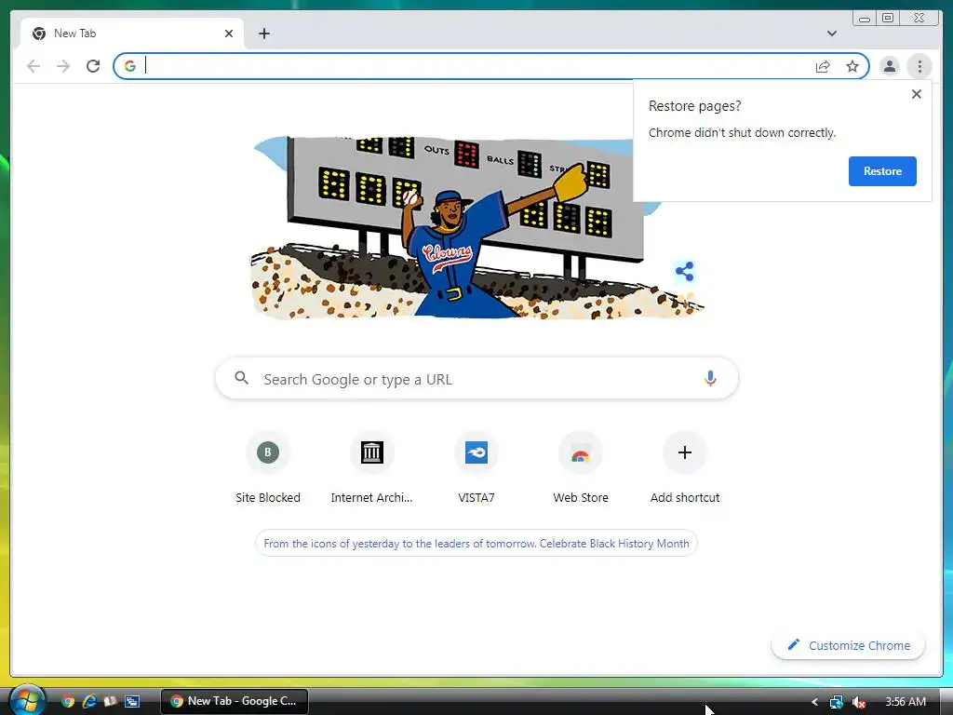Click the Customize Chrome button

[849, 645]
